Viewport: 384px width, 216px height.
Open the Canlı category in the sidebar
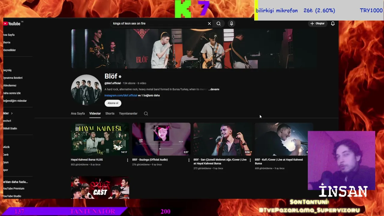pos(6,154)
